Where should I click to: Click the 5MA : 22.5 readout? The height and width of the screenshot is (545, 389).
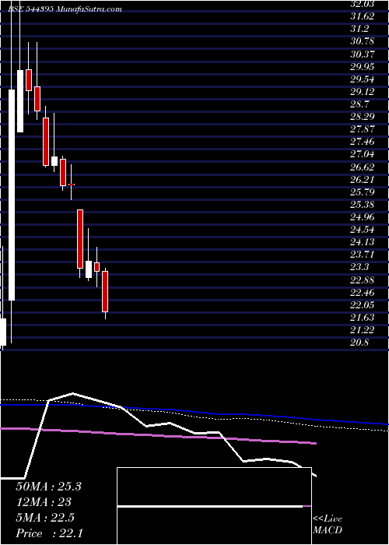tap(45, 518)
